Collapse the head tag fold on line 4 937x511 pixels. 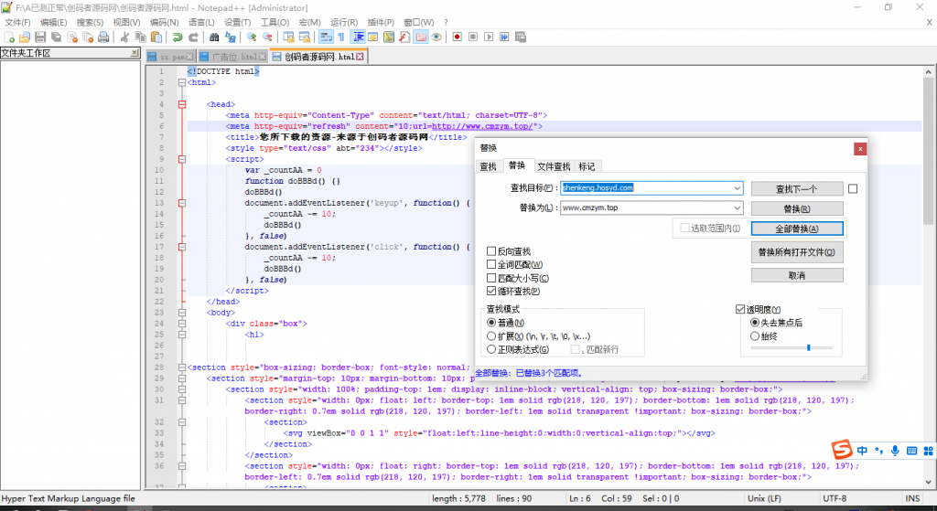click(182, 104)
